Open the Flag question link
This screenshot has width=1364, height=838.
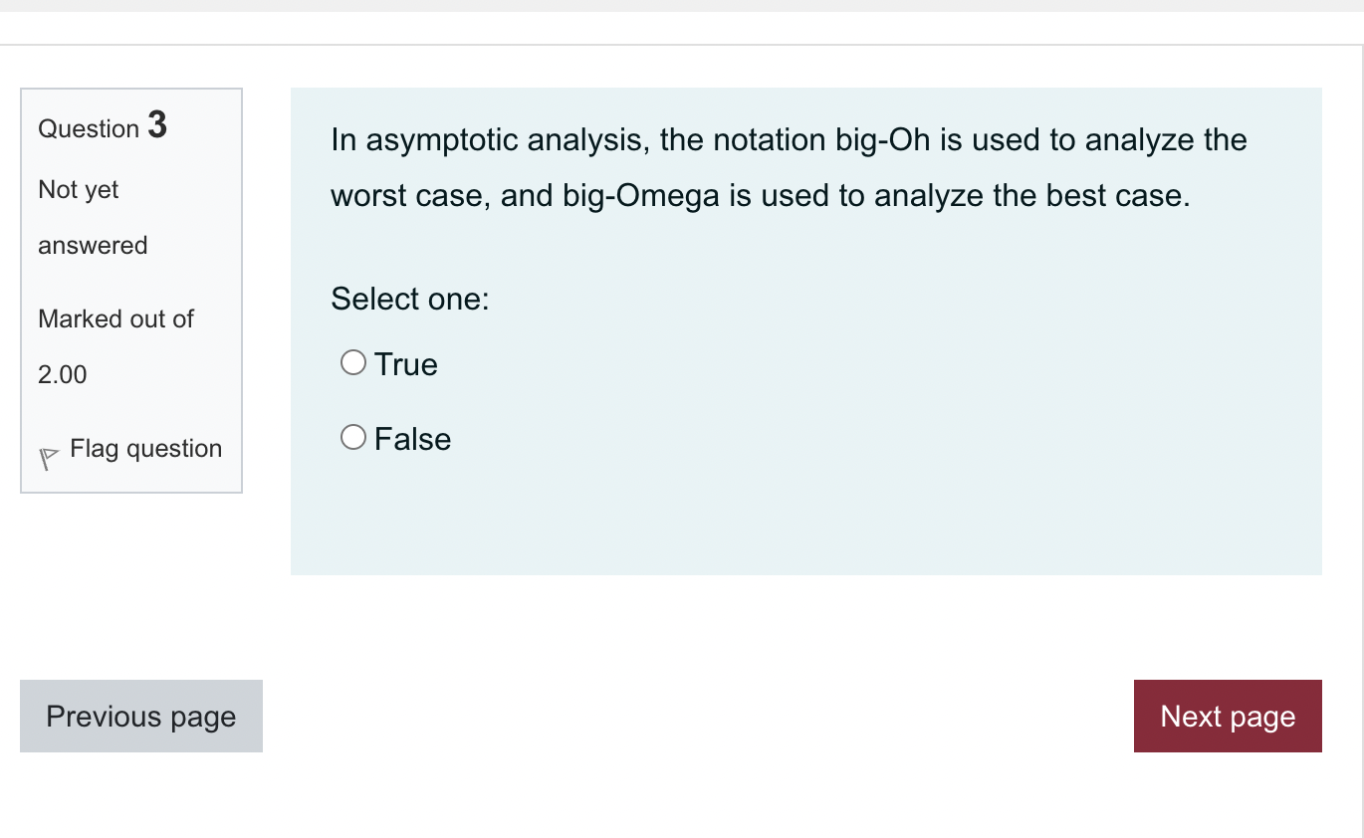pos(145,449)
